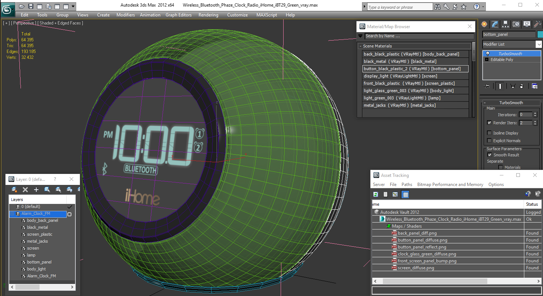Click Add Selected Objects plus icon

tap(36, 189)
